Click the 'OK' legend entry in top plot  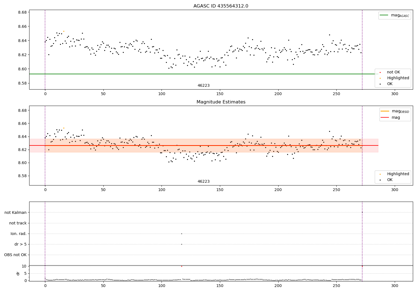click(x=389, y=84)
